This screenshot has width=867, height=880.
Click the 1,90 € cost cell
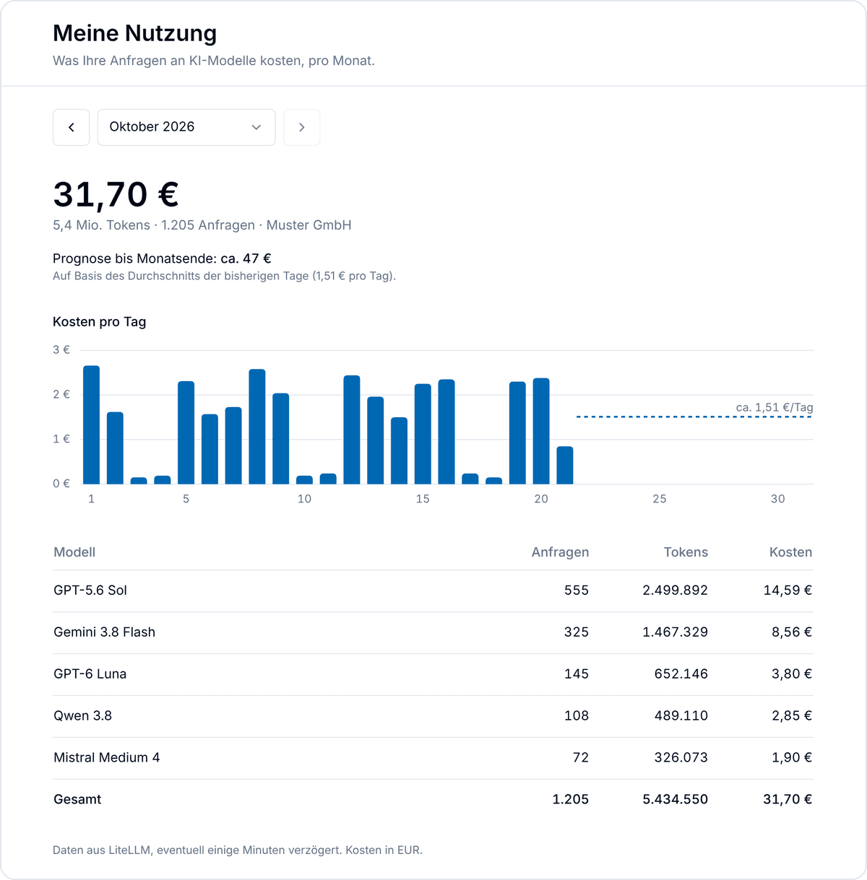[x=793, y=758]
